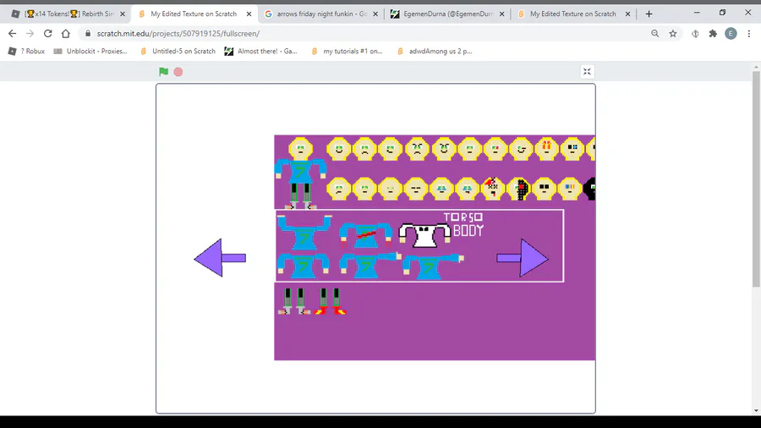Click the page vertical scrollbar
The width and height of the screenshot is (761, 428).
pyautogui.click(x=756, y=178)
